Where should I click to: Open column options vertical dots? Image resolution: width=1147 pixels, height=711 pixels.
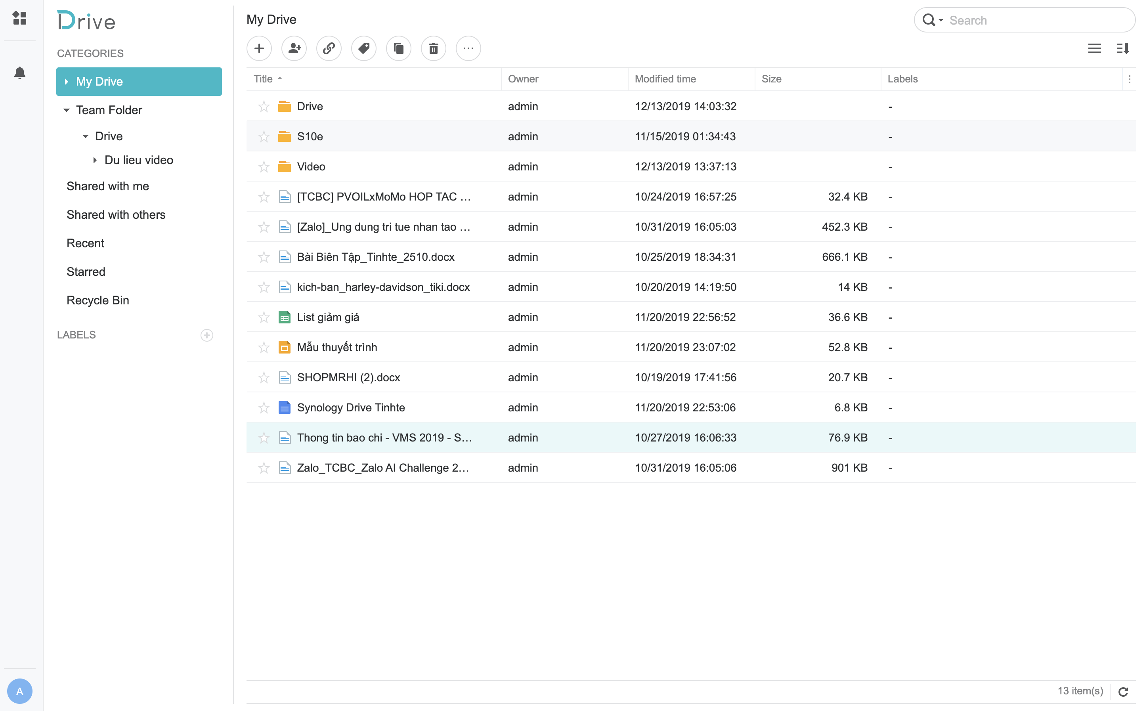tap(1129, 79)
